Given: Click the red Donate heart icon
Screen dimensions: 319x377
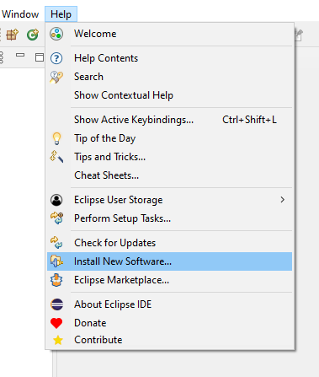Looking at the screenshot, I should (56, 323).
